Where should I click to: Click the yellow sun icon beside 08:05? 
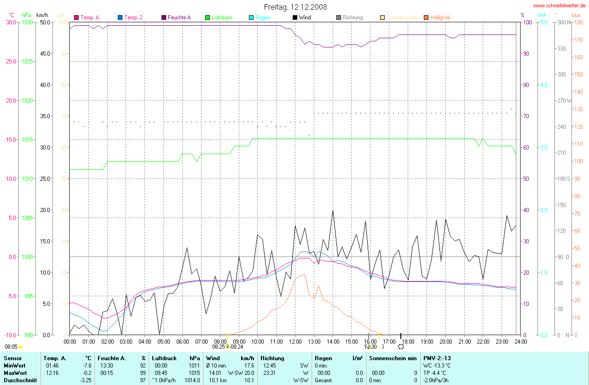tap(21, 347)
